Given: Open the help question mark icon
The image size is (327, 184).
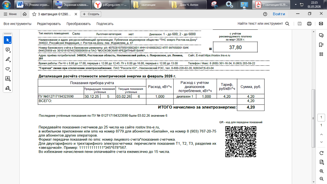Looking at the screenshot, I should point(265,14).
